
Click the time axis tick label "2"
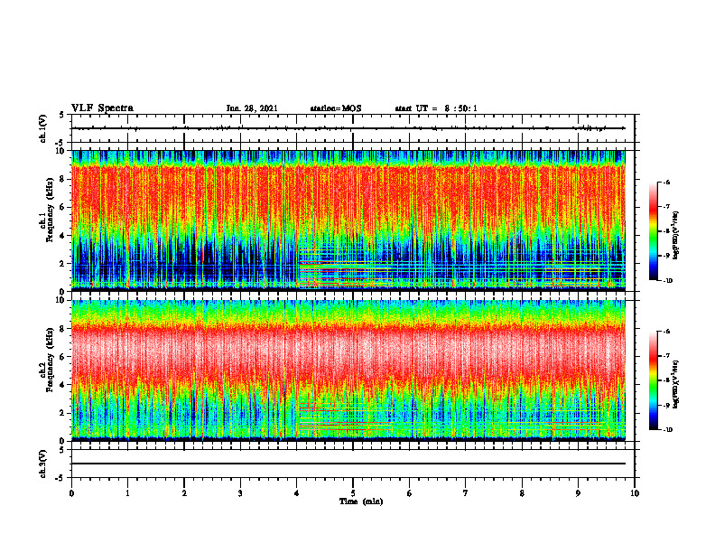[184, 493]
